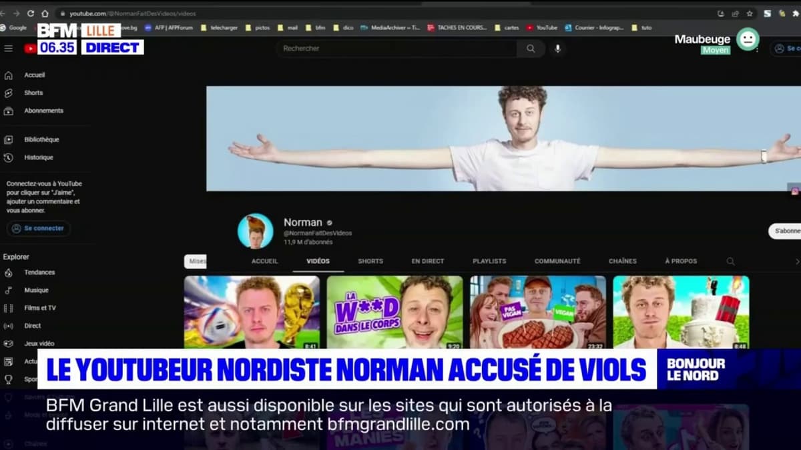Open the pictos bookmarks folder
Viewport: 801px width, 450px height.
[258, 27]
